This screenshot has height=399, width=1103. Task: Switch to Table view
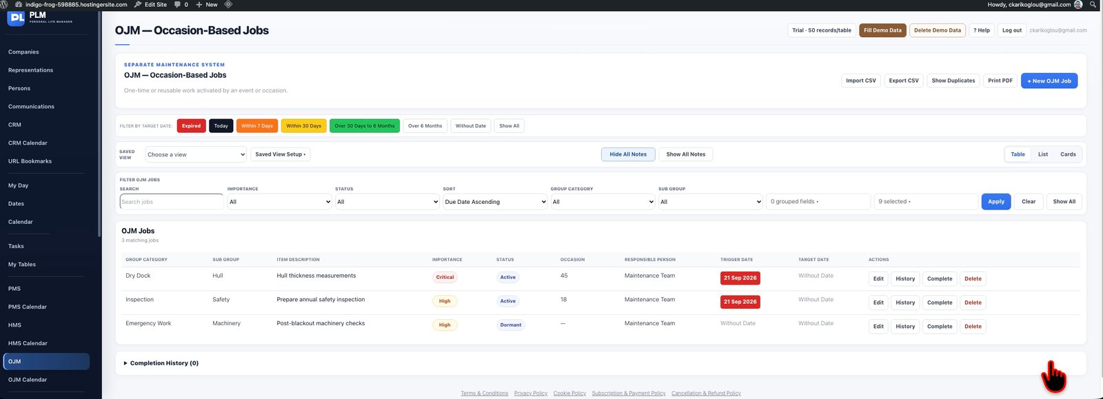(1018, 154)
